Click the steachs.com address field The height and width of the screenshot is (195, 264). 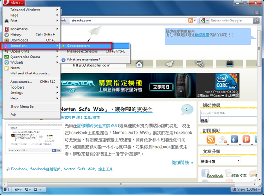click(128, 21)
